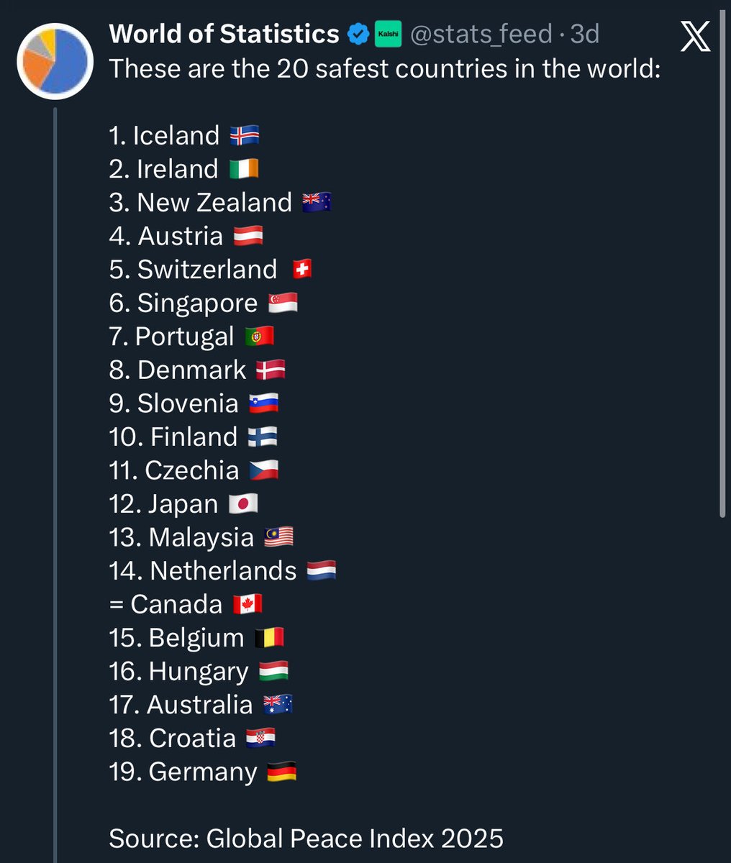Click the Canada flag emoji
This screenshot has width=731, height=863.
pyautogui.click(x=248, y=604)
